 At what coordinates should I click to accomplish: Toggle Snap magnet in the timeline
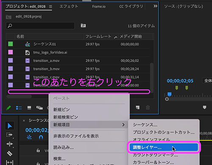pos(41,137)
